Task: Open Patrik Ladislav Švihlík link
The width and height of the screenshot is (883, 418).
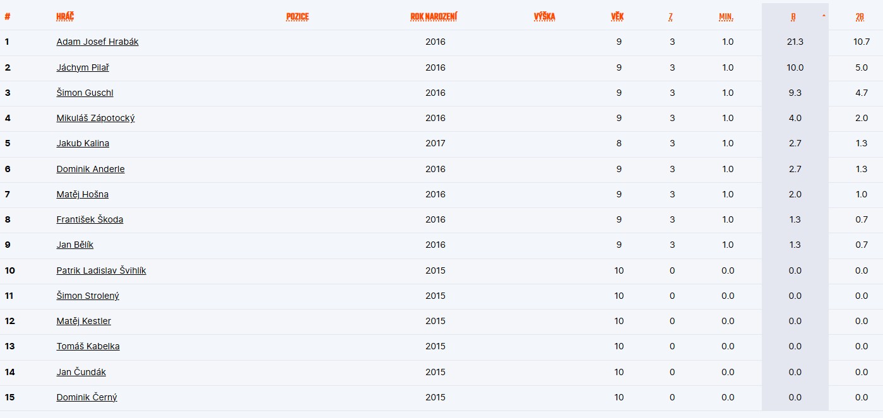Action: click(x=101, y=270)
